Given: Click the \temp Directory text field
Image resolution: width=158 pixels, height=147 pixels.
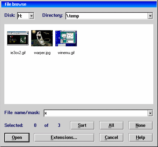Looking at the screenshot, I should (107, 16).
